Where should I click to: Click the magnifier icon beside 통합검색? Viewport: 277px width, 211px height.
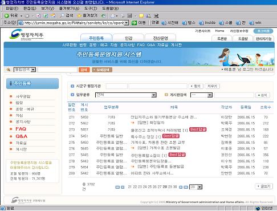click(9, 70)
